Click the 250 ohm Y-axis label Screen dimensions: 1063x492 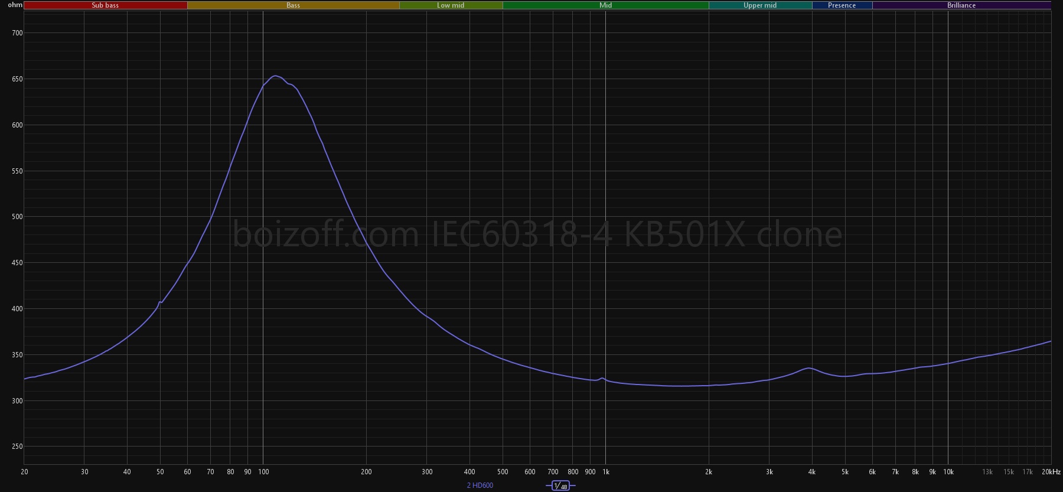tap(17, 447)
